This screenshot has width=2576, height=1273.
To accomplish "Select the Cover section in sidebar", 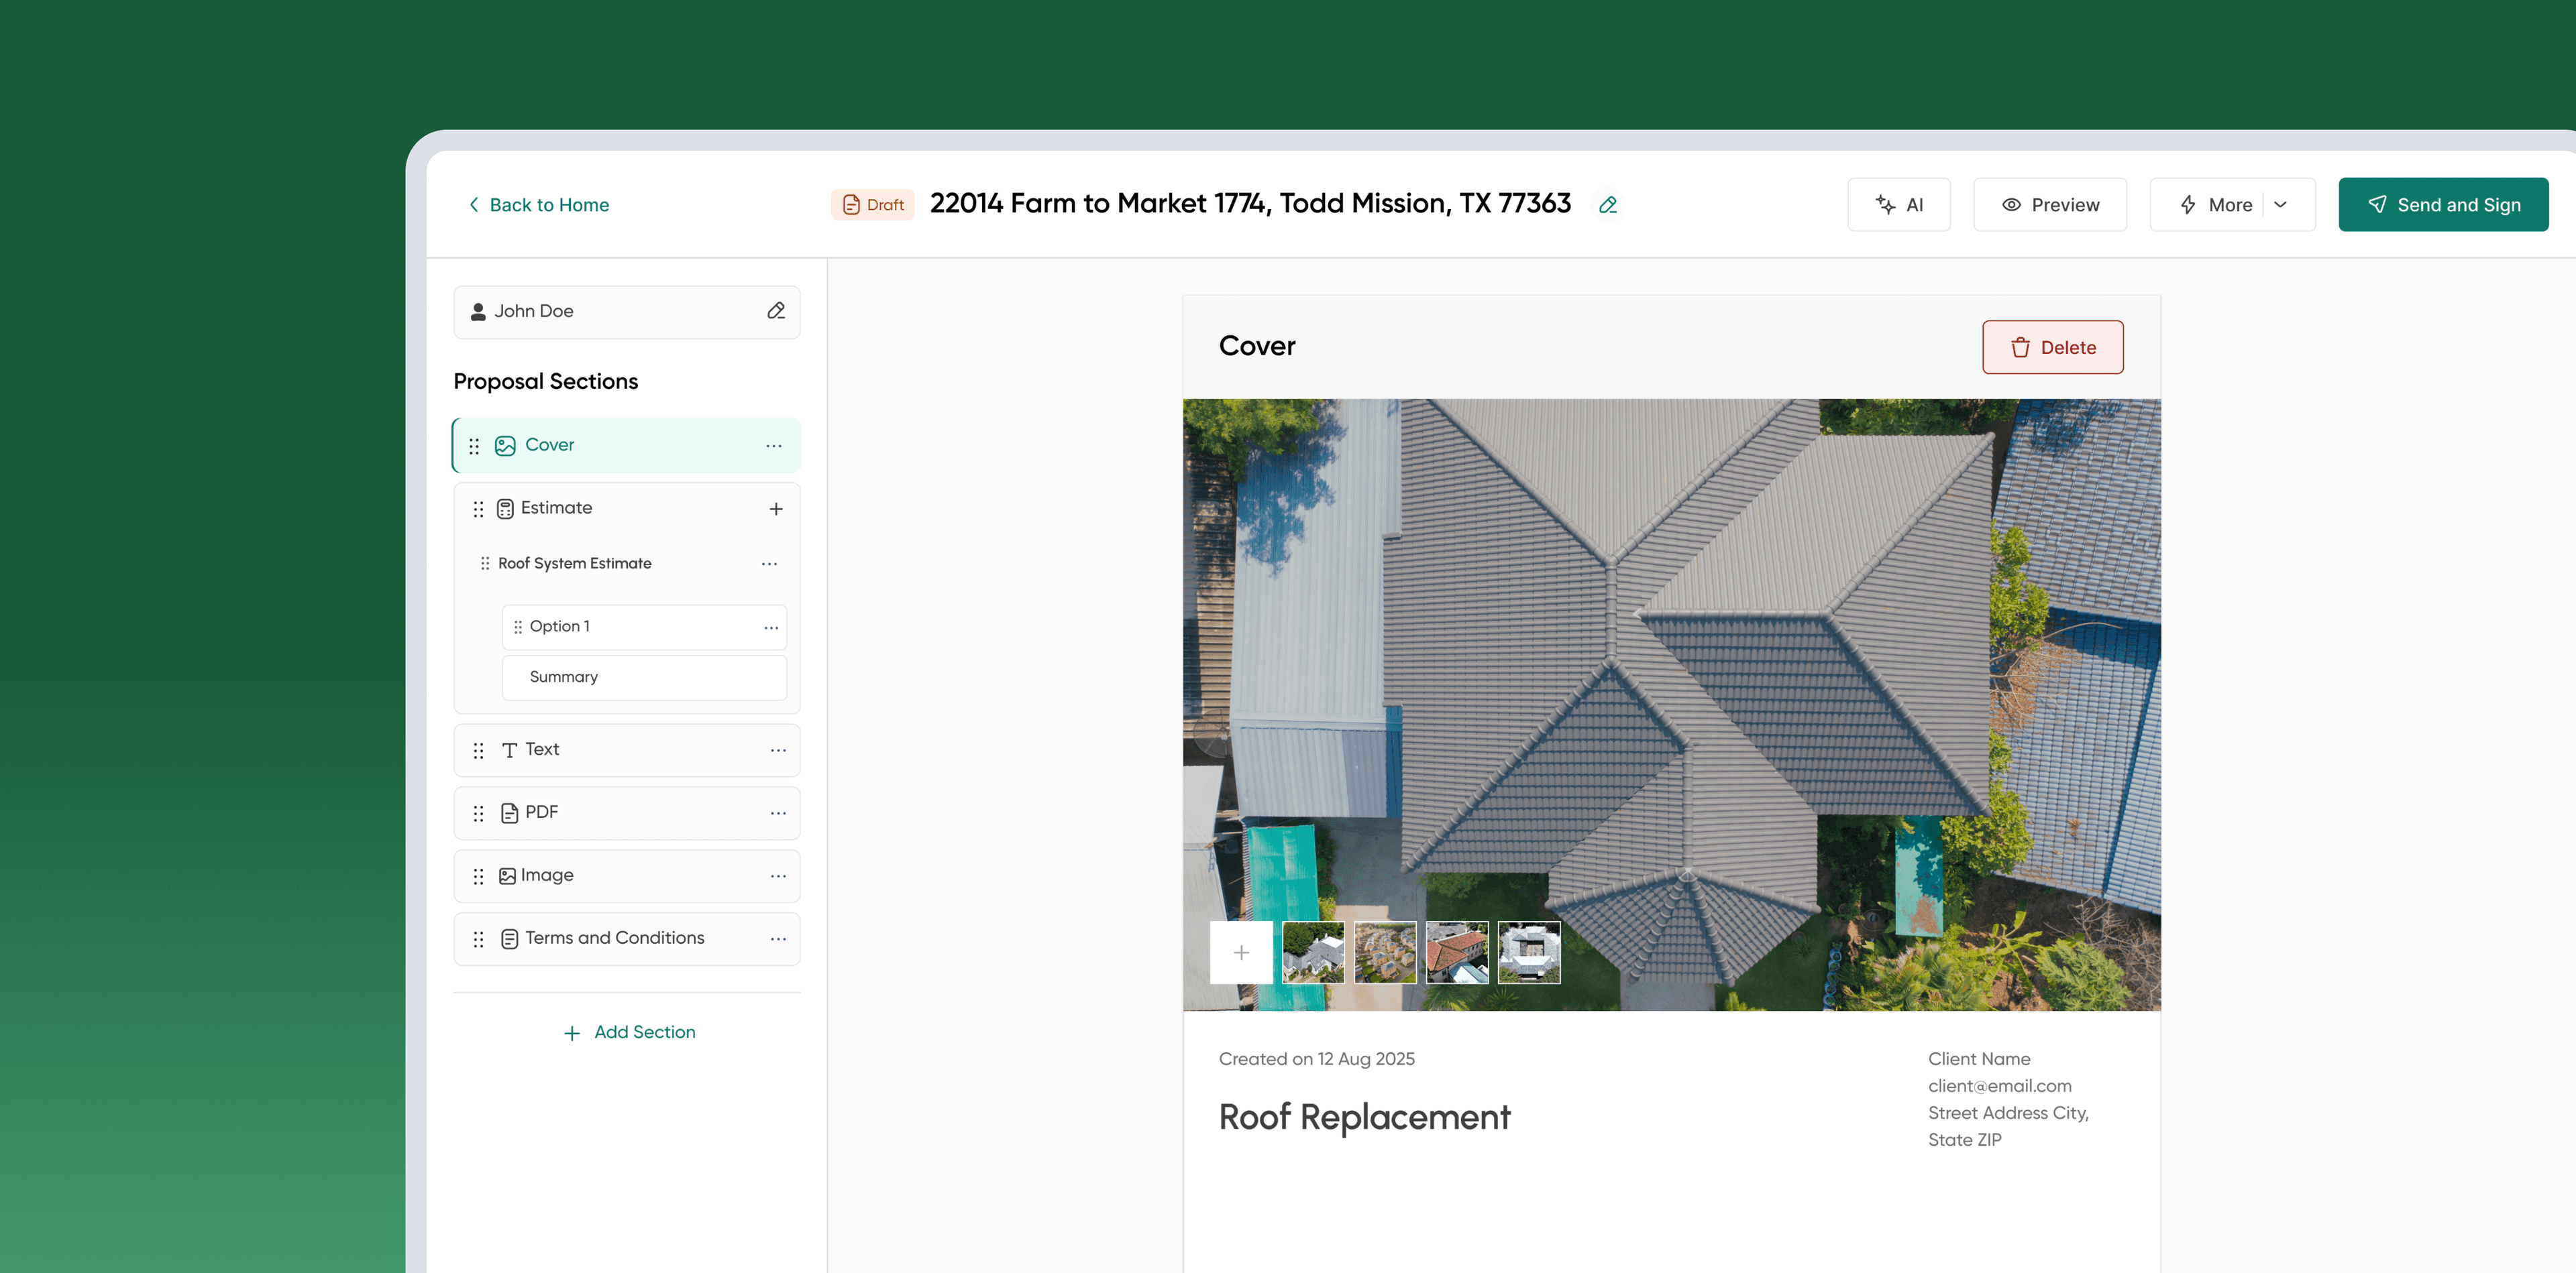I will (626, 446).
